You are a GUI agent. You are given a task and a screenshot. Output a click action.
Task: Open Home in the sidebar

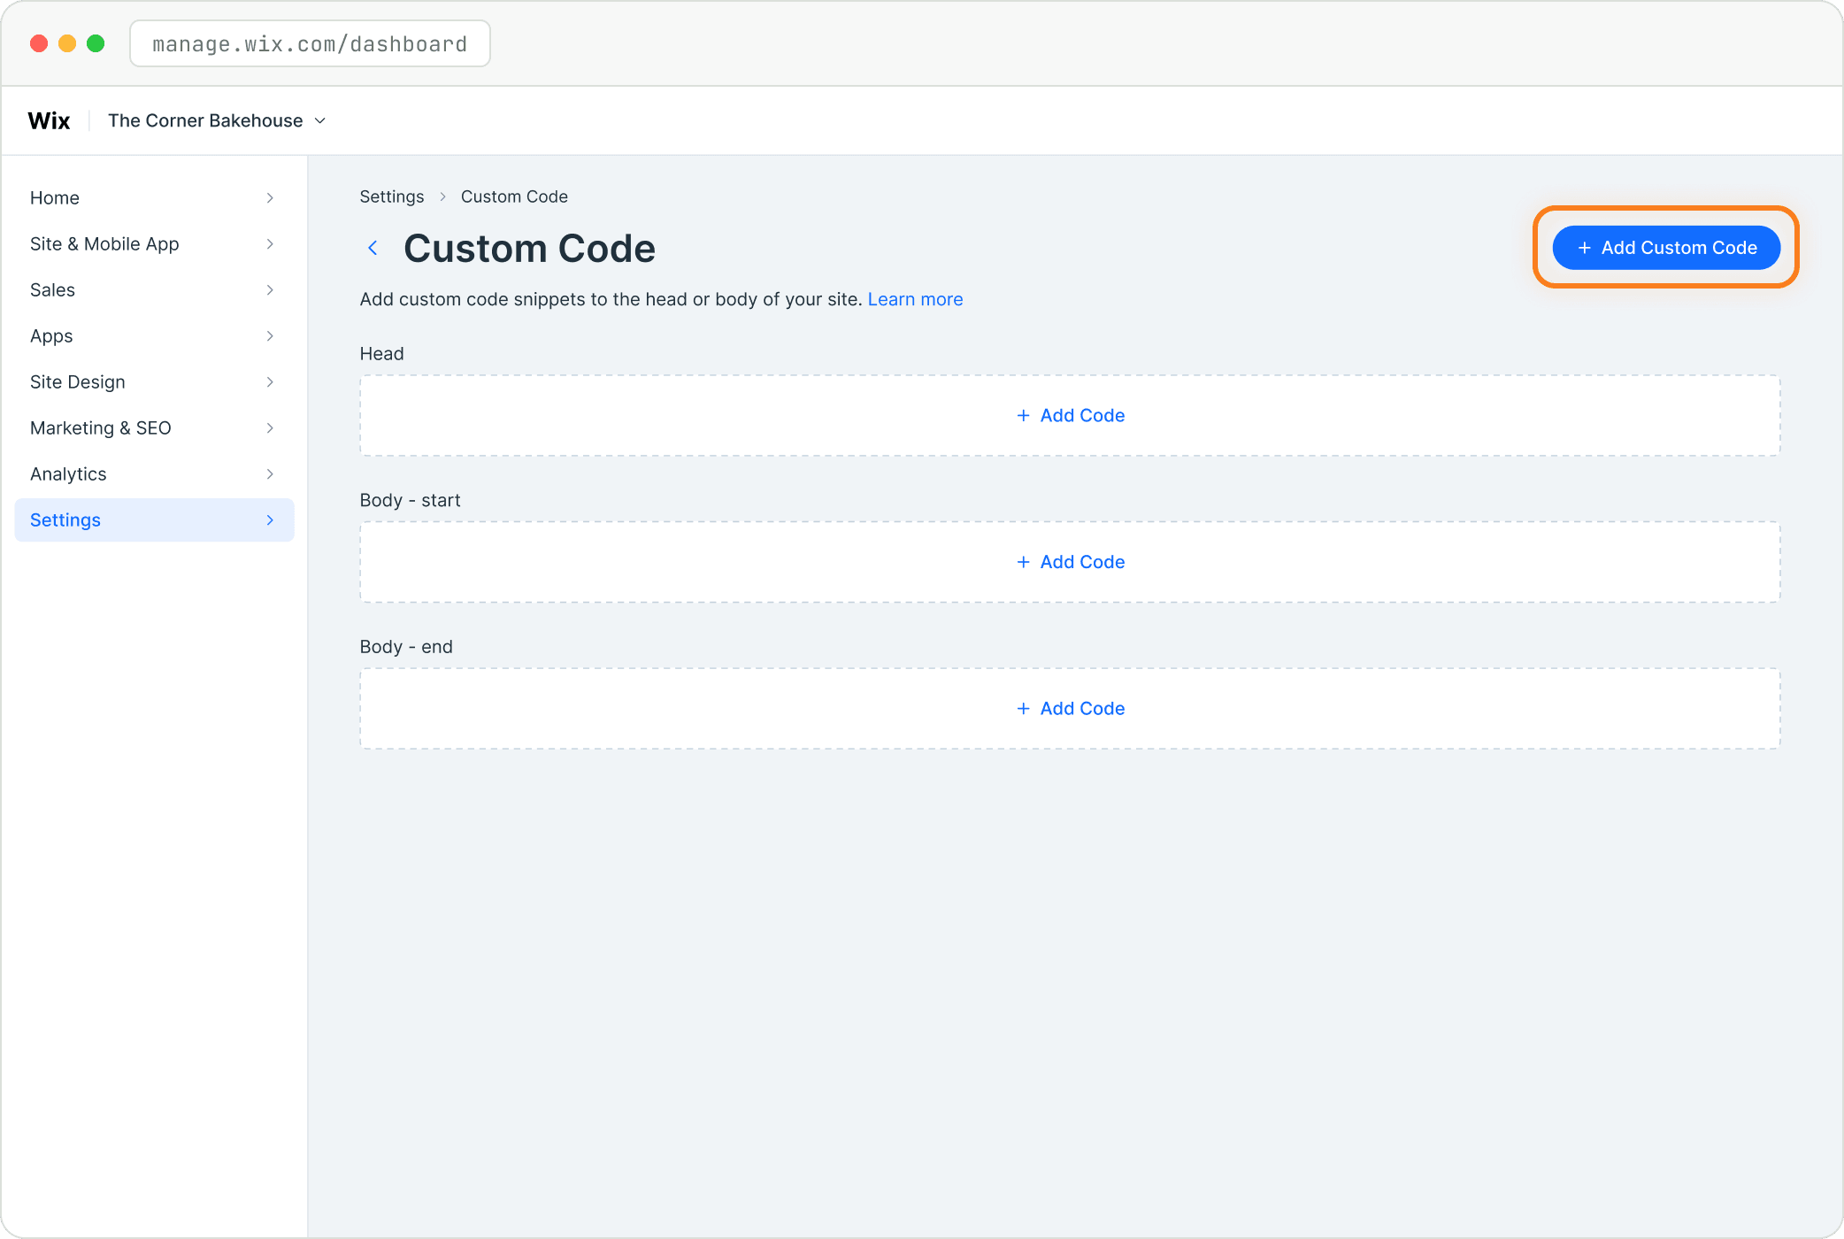[x=154, y=198]
